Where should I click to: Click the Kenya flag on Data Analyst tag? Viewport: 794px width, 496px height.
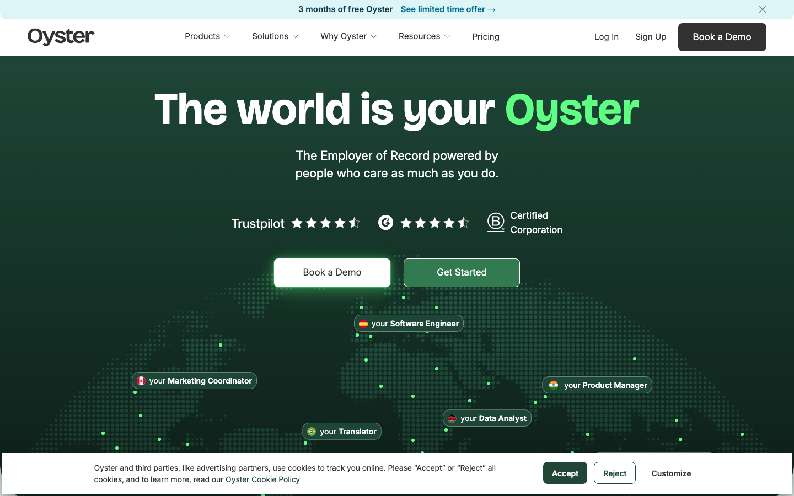click(x=452, y=418)
